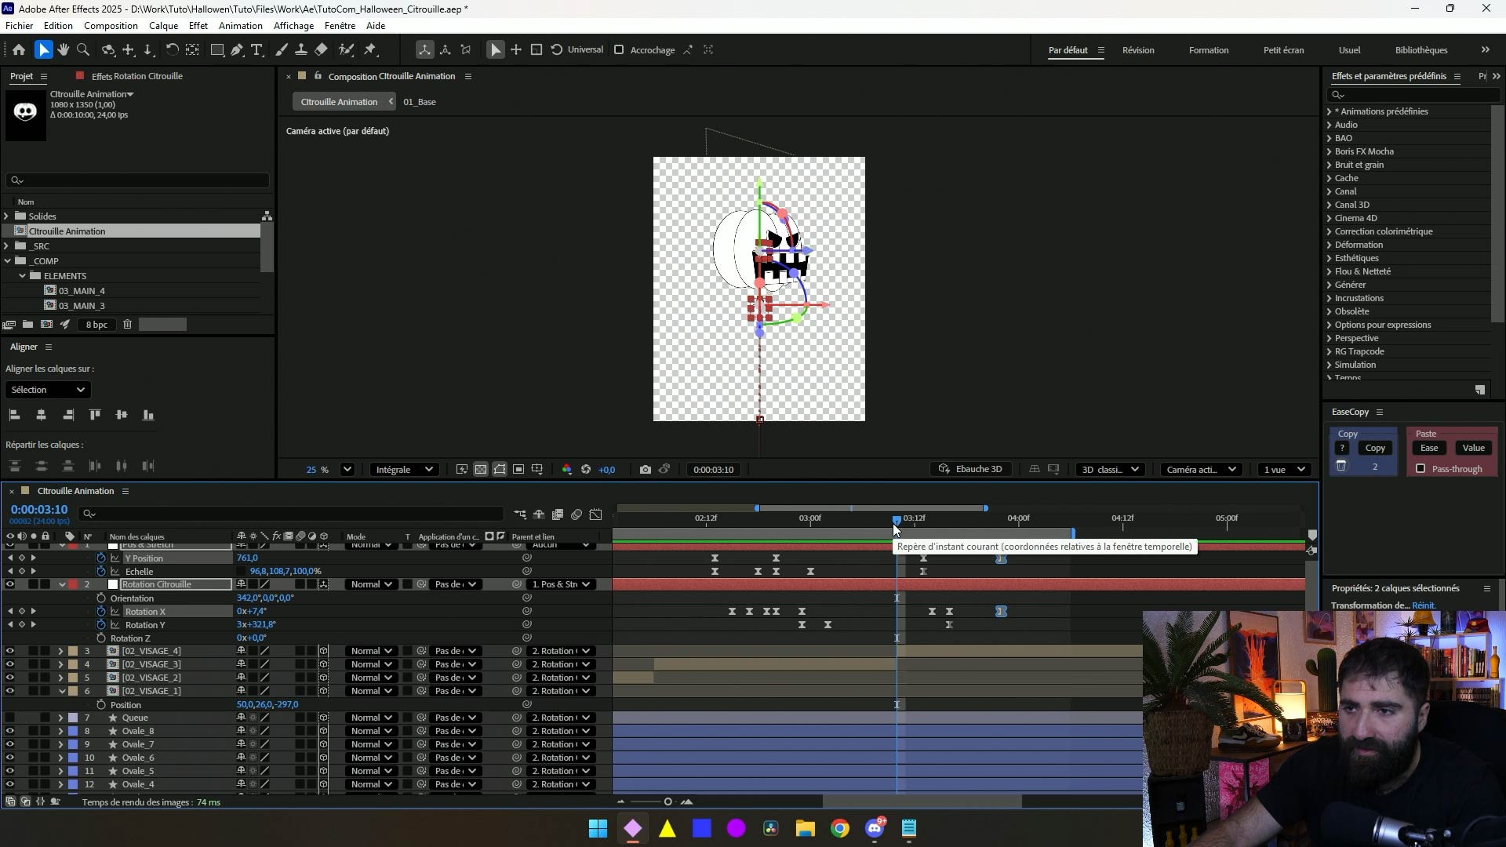Hide the Queue layer visibility eye
The height and width of the screenshot is (847, 1506).
pyautogui.click(x=9, y=718)
